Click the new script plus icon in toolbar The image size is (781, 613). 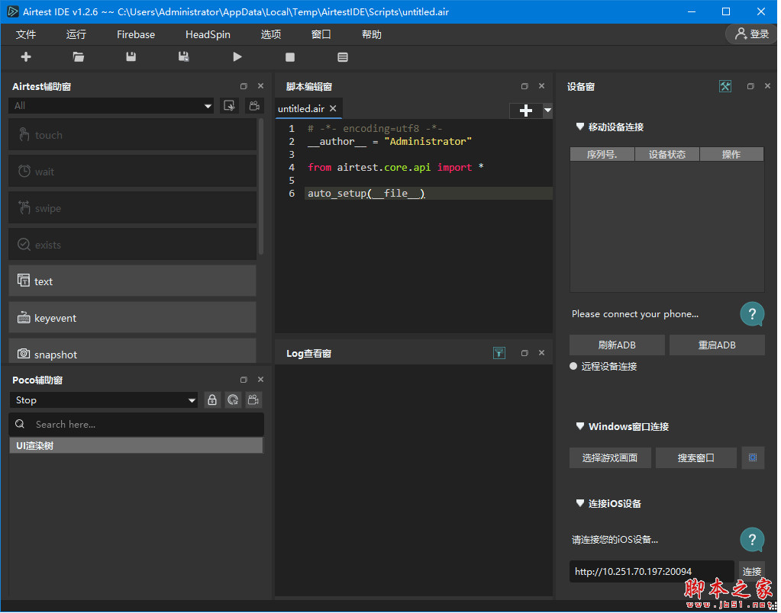26,57
